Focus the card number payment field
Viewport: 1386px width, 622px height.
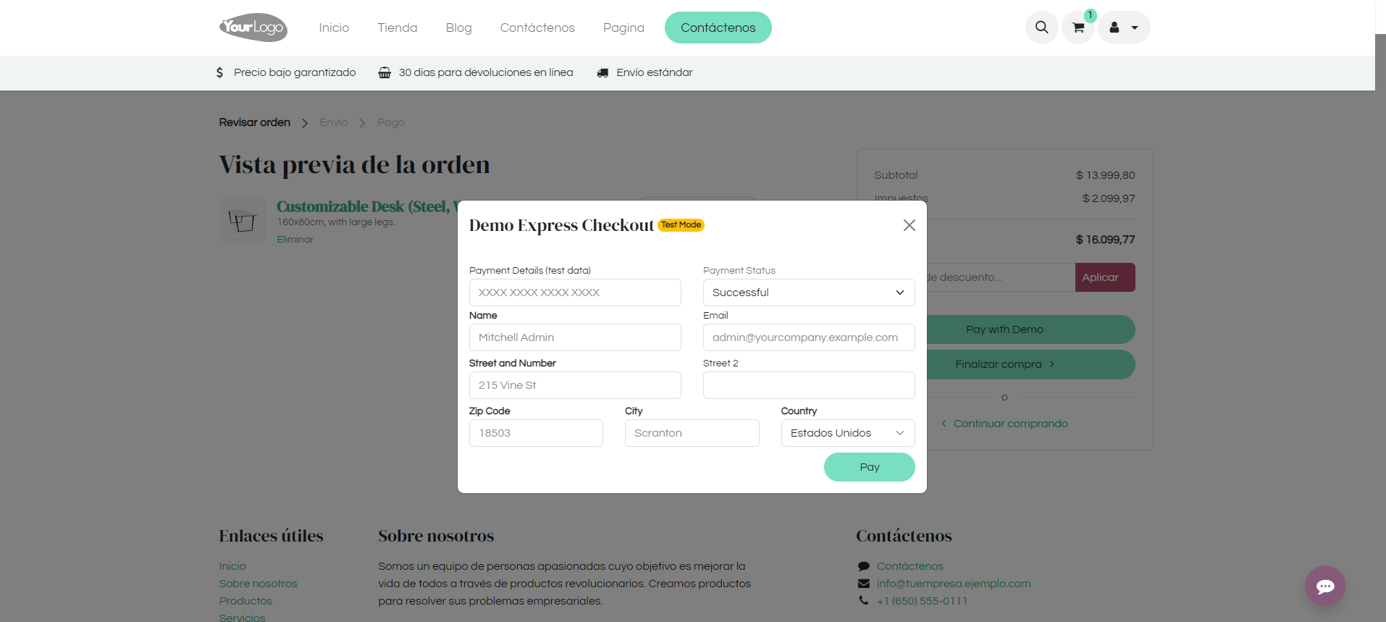(574, 293)
